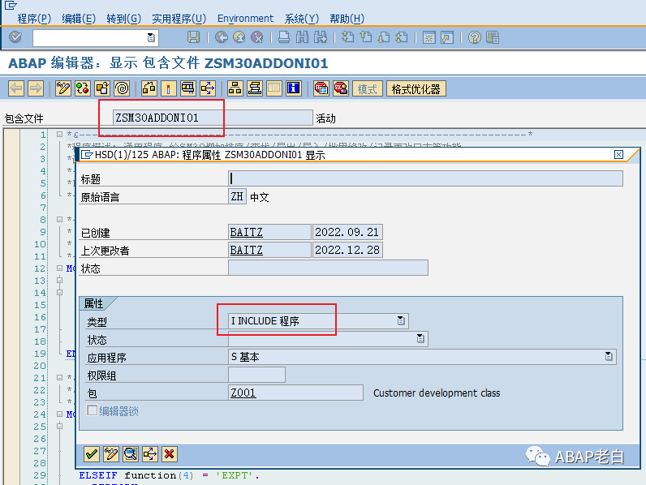Click the Set/Delete Session Breakpoint icon

(321, 88)
